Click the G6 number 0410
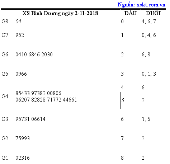The image size is (170, 164). point(21,55)
